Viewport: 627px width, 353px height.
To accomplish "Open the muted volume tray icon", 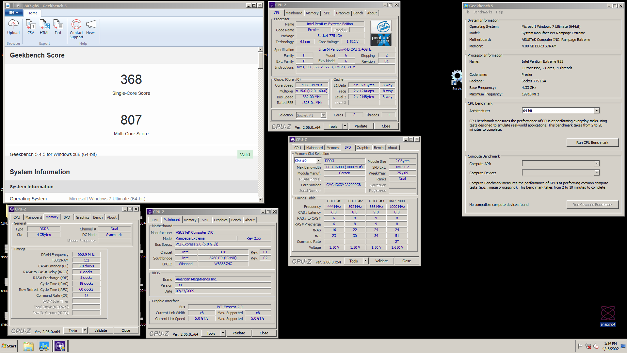I will click(596, 346).
